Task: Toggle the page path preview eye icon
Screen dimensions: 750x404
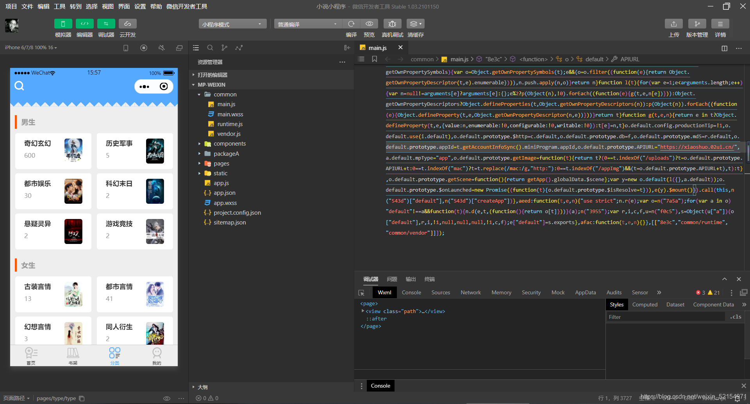Action: [167, 399]
